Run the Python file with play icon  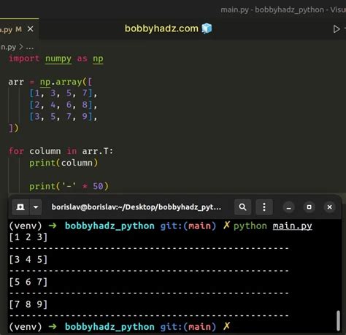pyautogui.click(x=337, y=29)
